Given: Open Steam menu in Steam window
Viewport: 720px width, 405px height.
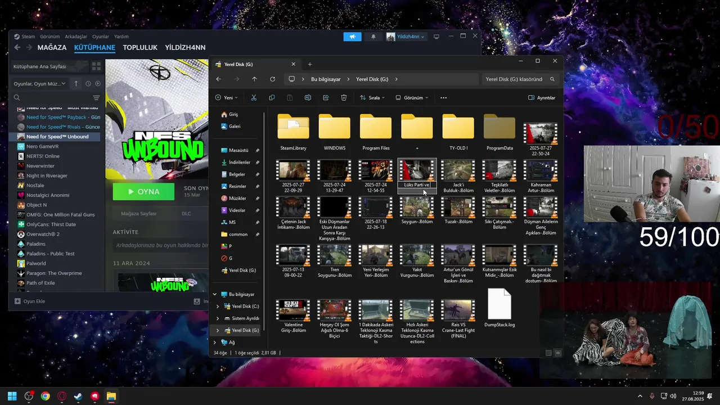Looking at the screenshot, I should pos(28,37).
